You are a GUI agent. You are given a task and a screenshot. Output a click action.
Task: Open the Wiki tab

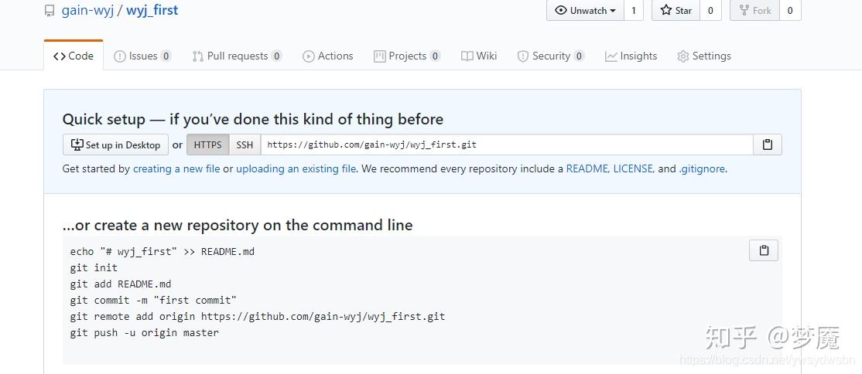coord(479,56)
